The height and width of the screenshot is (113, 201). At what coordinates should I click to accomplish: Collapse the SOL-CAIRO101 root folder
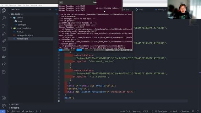[x=9, y=14]
